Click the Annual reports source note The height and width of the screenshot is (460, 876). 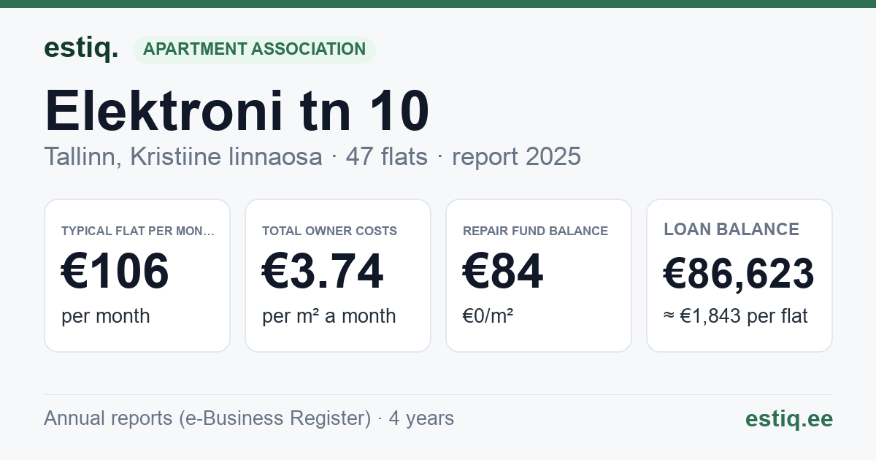tap(249, 418)
